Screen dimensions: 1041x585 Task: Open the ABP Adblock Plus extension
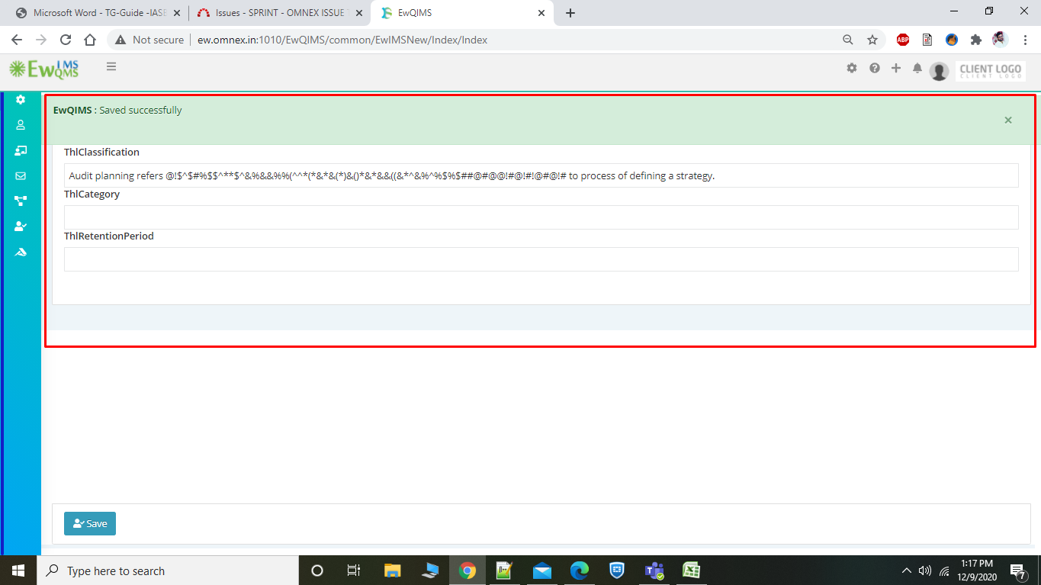[x=903, y=40]
